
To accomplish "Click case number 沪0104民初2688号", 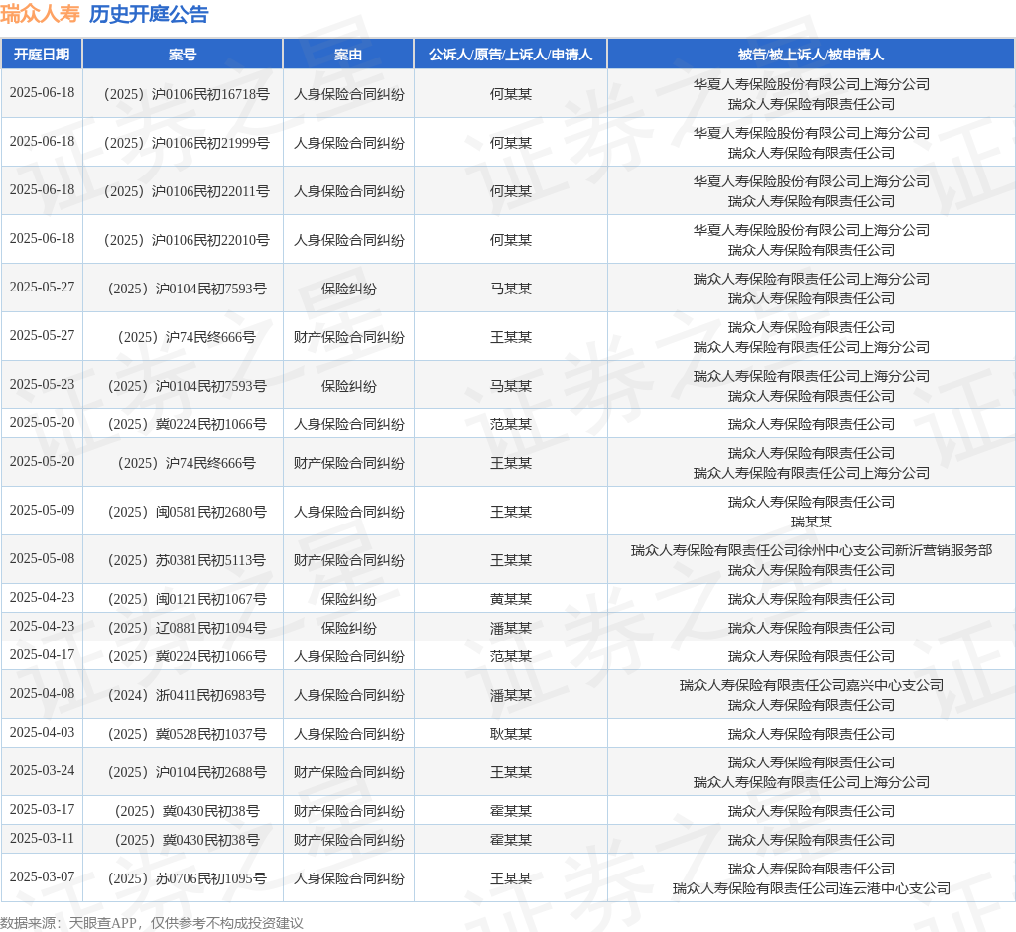I will [187, 772].
